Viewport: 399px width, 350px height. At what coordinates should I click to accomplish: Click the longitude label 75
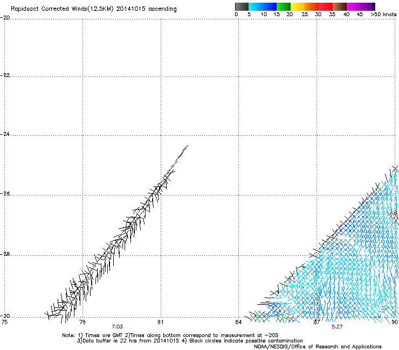pos(4,322)
